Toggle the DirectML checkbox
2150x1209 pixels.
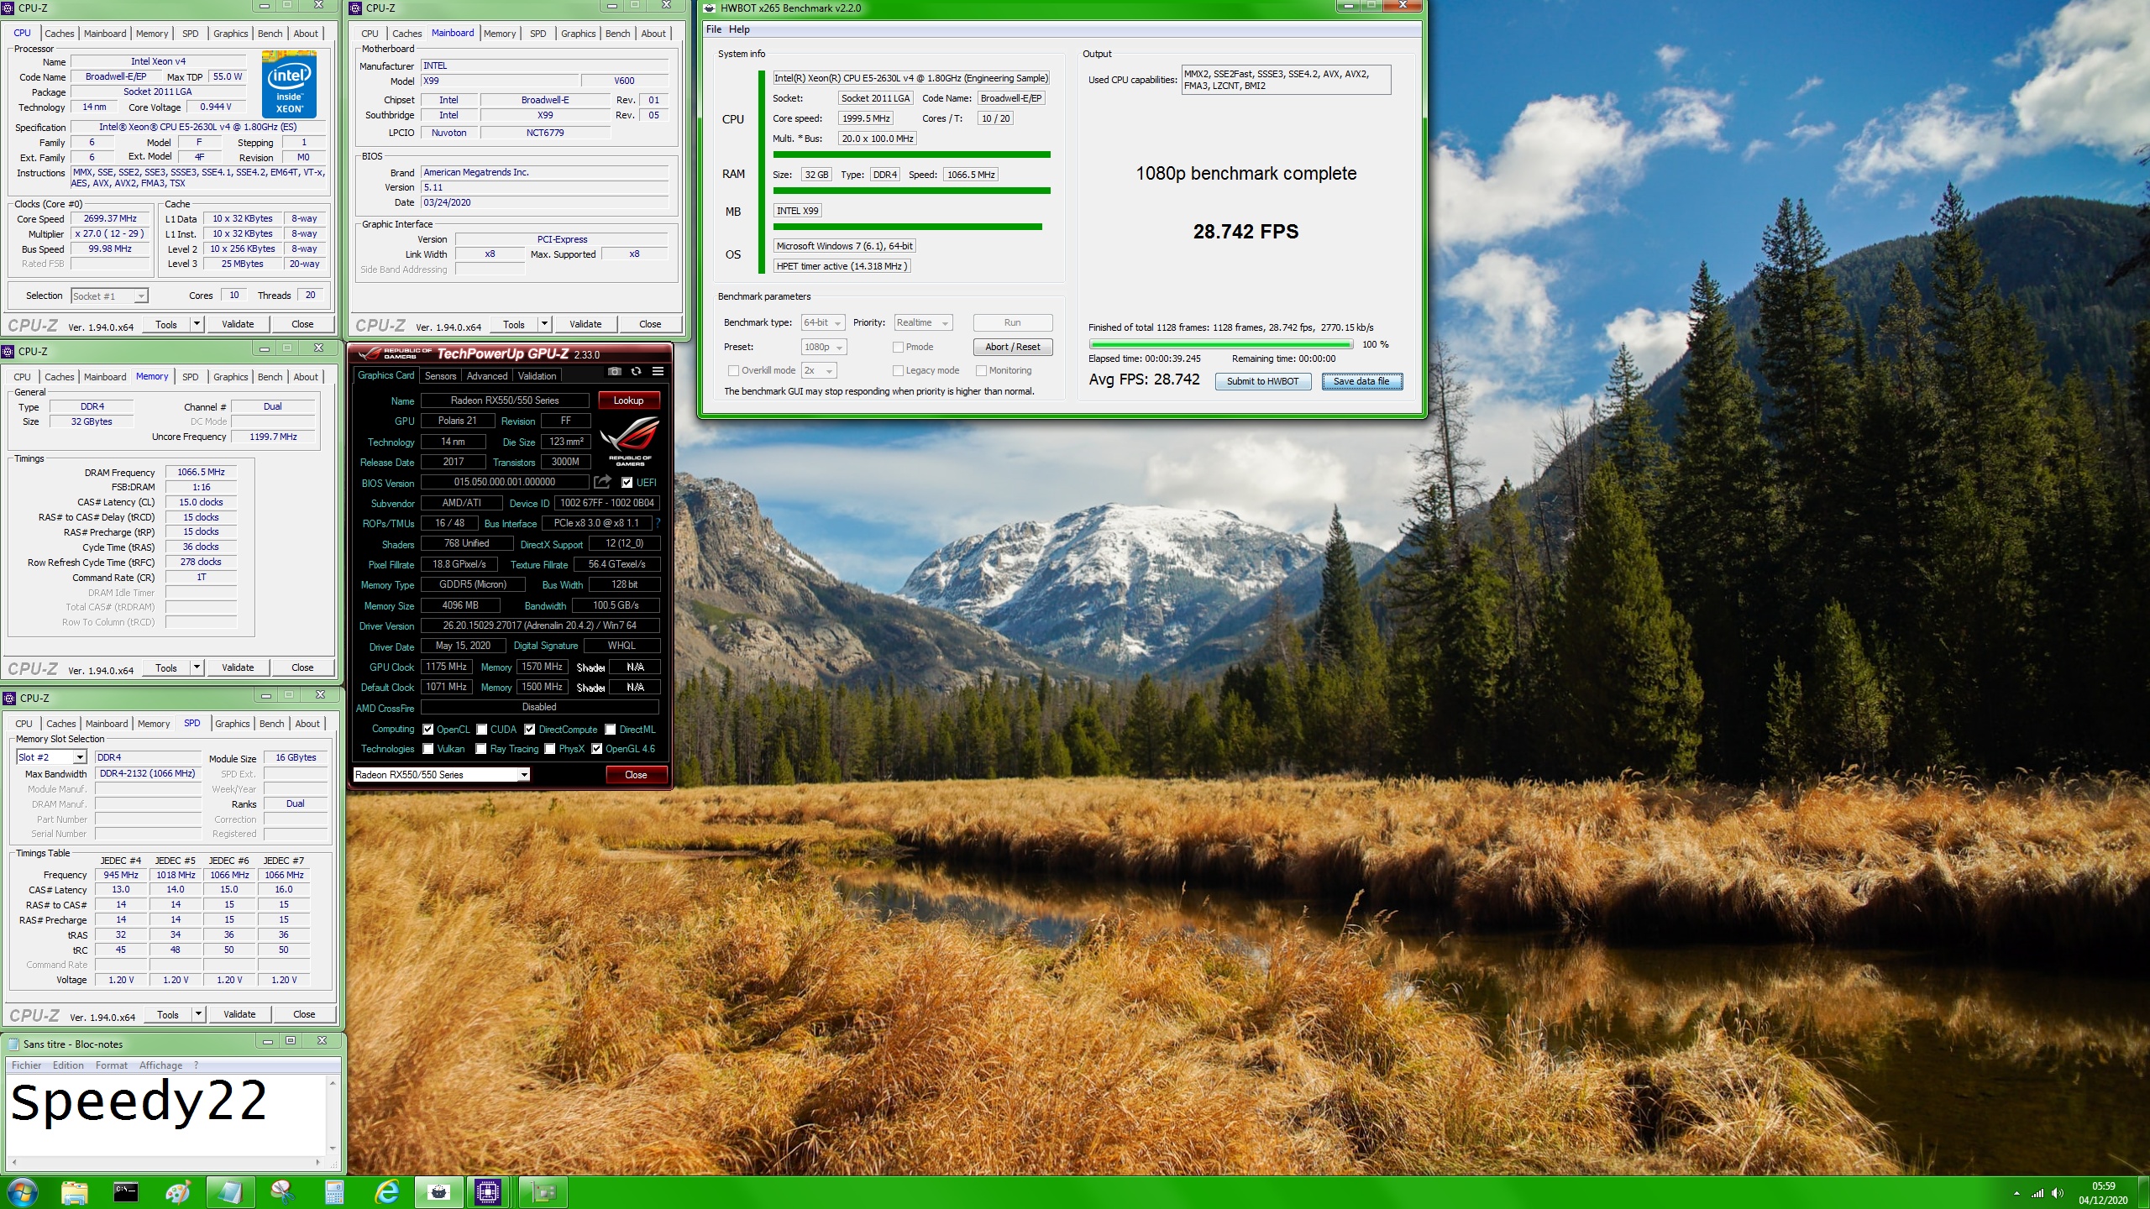pos(611,730)
